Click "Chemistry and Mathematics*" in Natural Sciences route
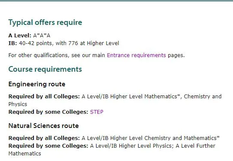 (182, 138)
